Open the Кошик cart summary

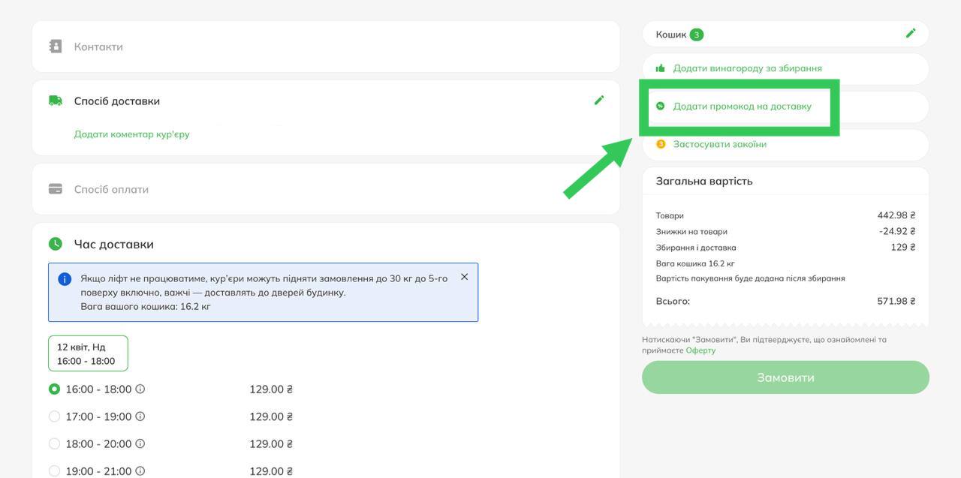[x=671, y=35]
